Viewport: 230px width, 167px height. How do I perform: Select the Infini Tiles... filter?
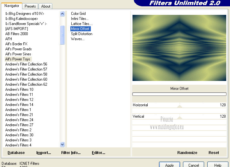click(80, 19)
